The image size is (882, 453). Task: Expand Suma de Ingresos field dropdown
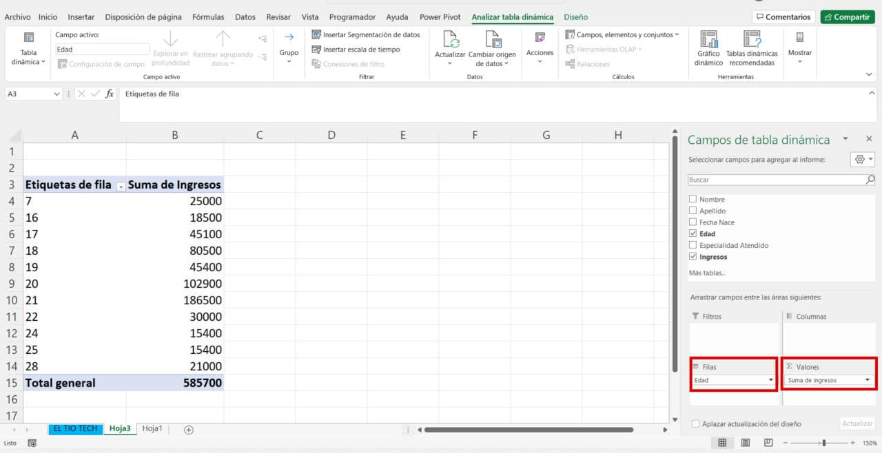pyautogui.click(x=867, y=380)
